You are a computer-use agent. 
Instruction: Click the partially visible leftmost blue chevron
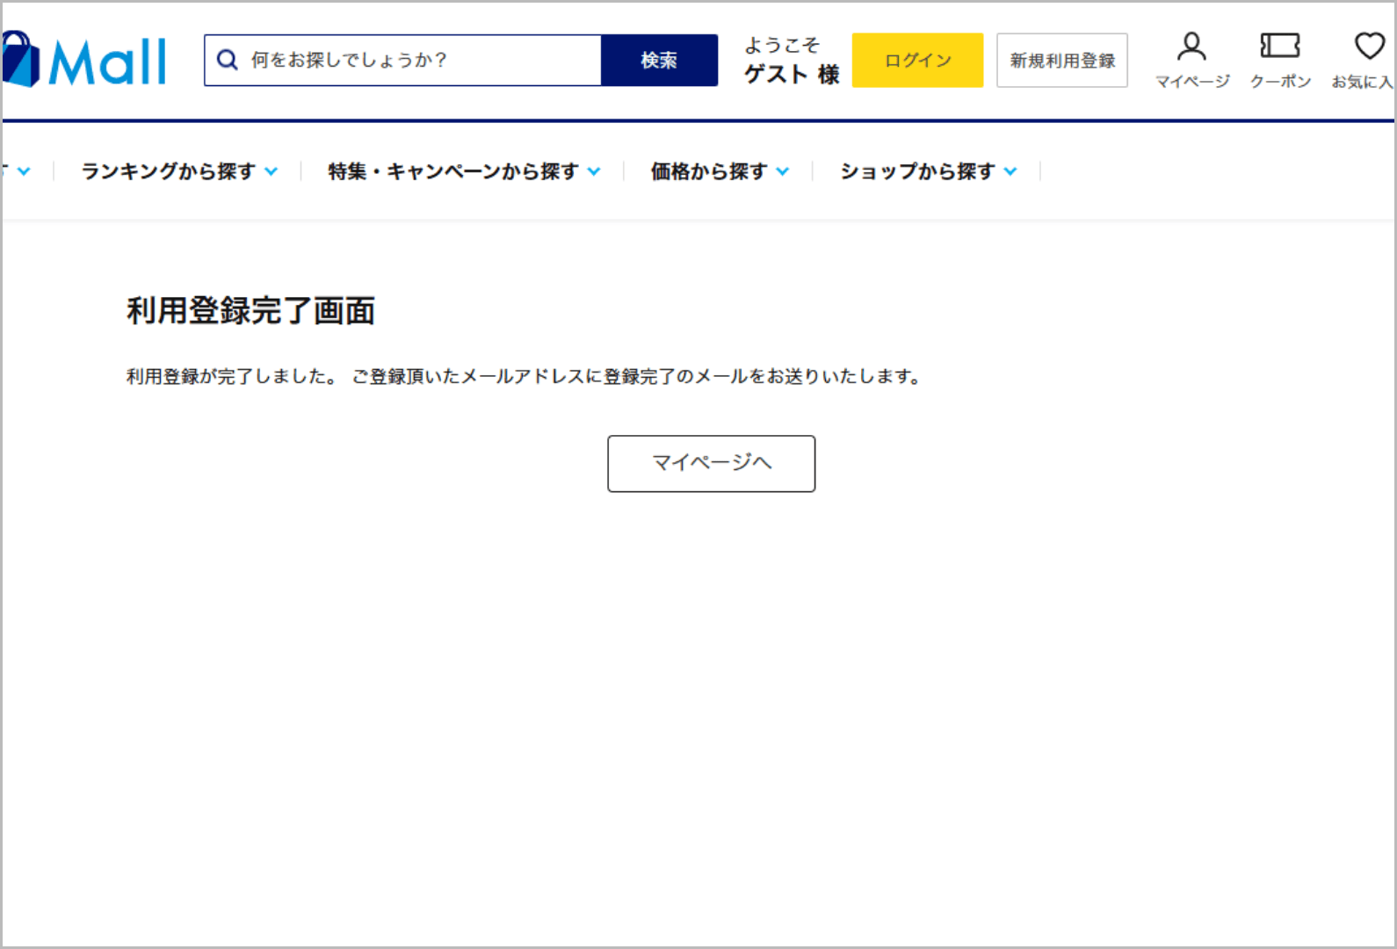[24, 171]
